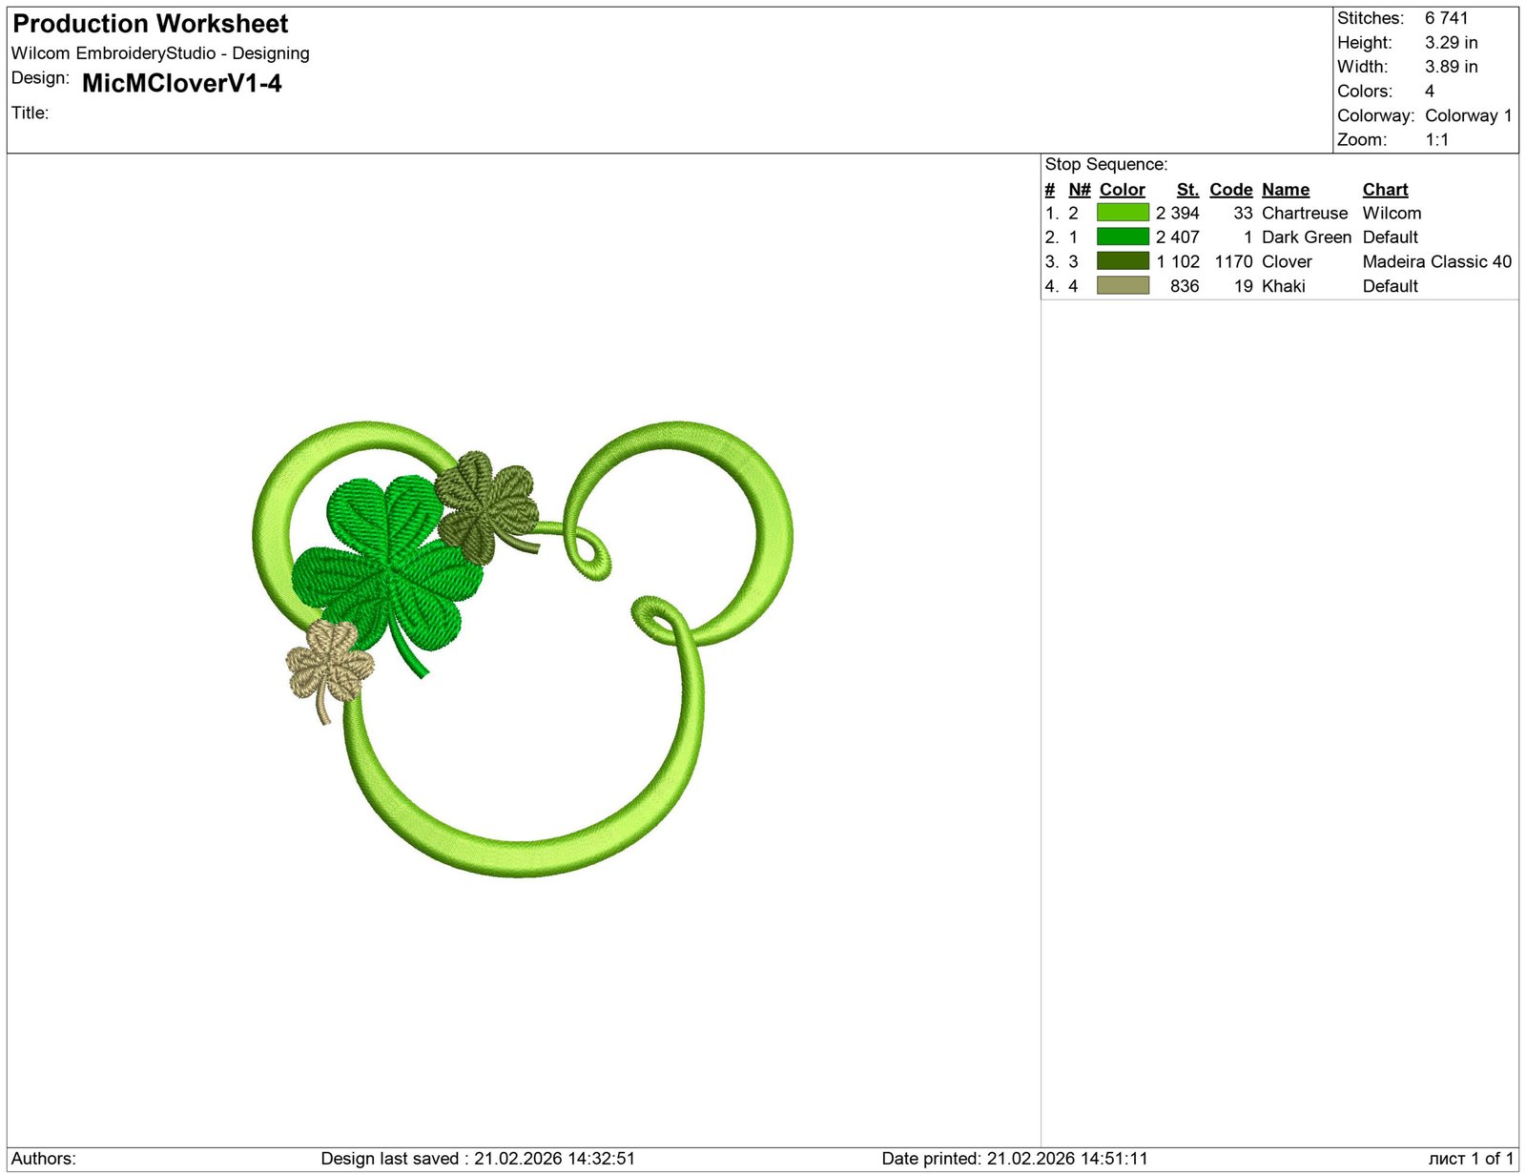
Task: Click the Code column header
Action: point(1230,190)
